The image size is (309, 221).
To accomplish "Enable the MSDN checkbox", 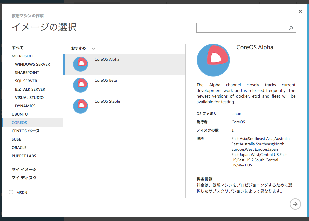I will tap(11, 192).
